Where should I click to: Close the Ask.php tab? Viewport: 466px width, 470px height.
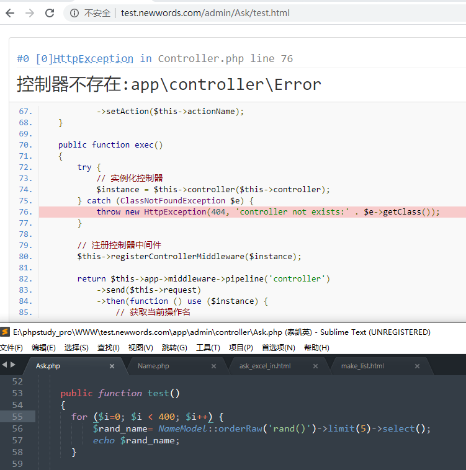[x=112, y=366]
